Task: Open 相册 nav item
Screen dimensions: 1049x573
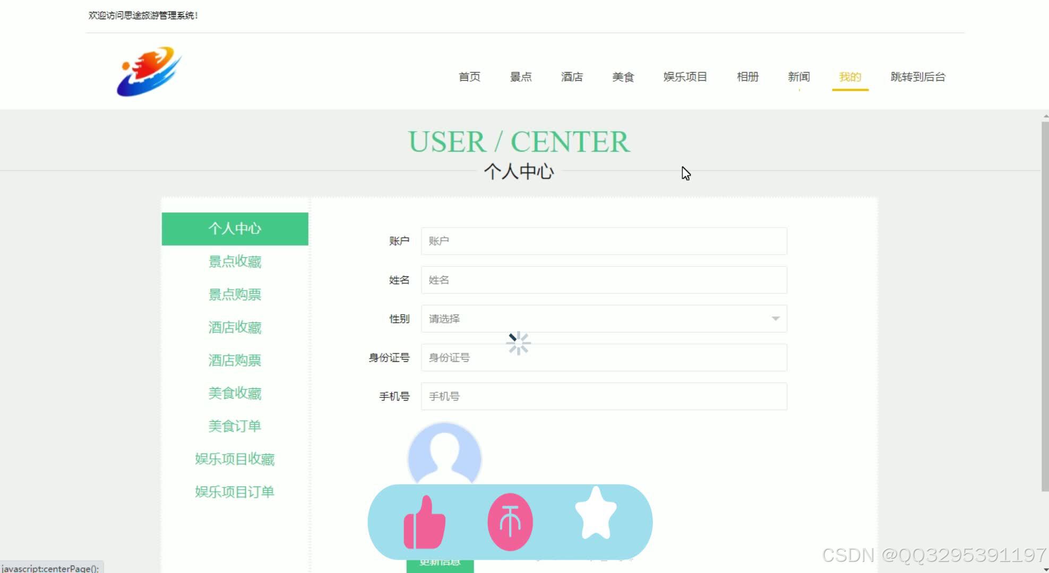Action: coord(747,77)
